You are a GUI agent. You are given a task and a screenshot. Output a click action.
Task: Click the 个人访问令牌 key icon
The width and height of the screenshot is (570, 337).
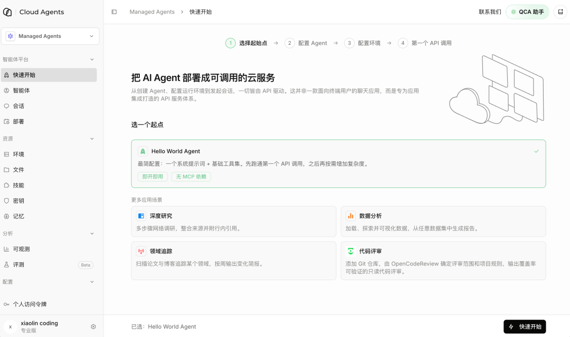click(x=6, y=304)
